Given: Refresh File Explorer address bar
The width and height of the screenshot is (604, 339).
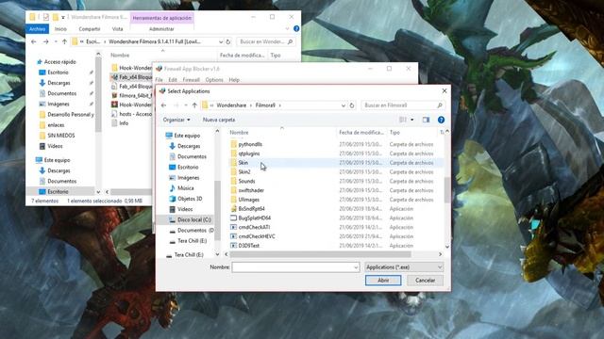Looking at the screenshot, I should pyautogui.click(x=228, y=41).
